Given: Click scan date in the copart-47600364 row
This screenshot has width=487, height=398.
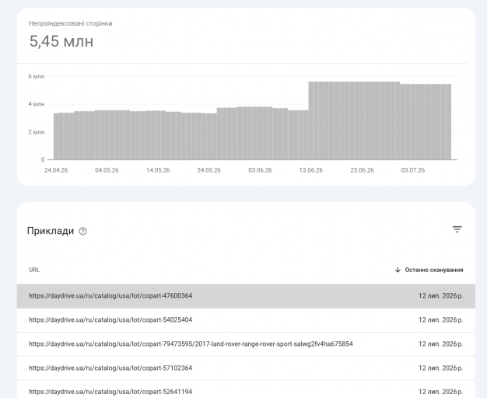Looking at the screenshot, I should coord(441,296).
